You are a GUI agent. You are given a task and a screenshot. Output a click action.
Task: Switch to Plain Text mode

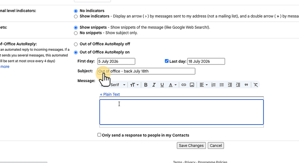pyautogui.click(x=110, y=94)
